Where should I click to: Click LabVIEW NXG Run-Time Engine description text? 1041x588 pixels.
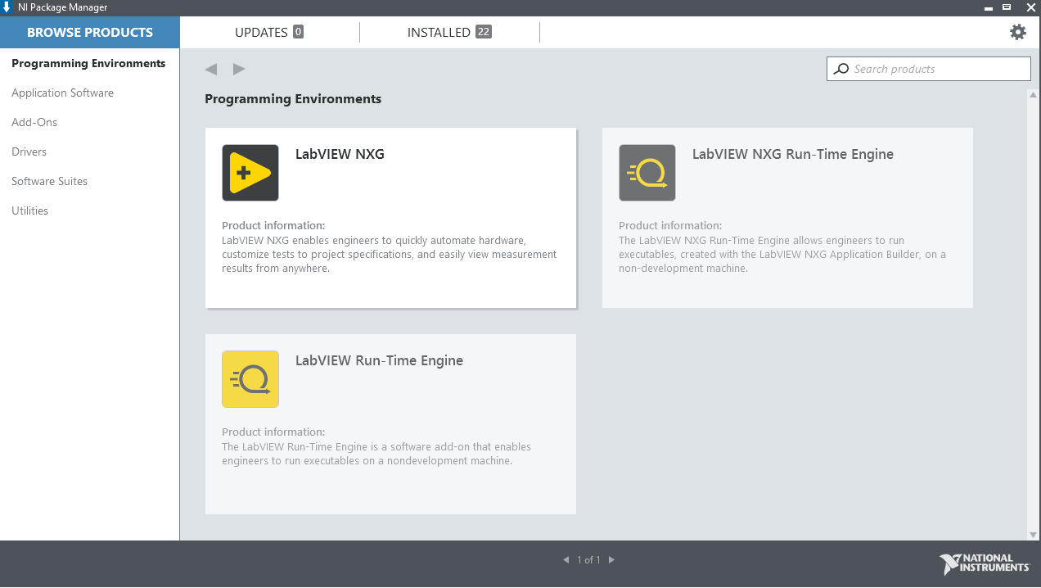pos(782,255)
